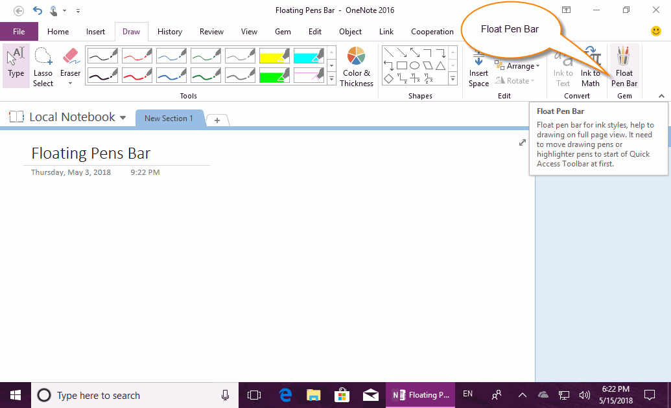Choose the thick gray pen

240,75
